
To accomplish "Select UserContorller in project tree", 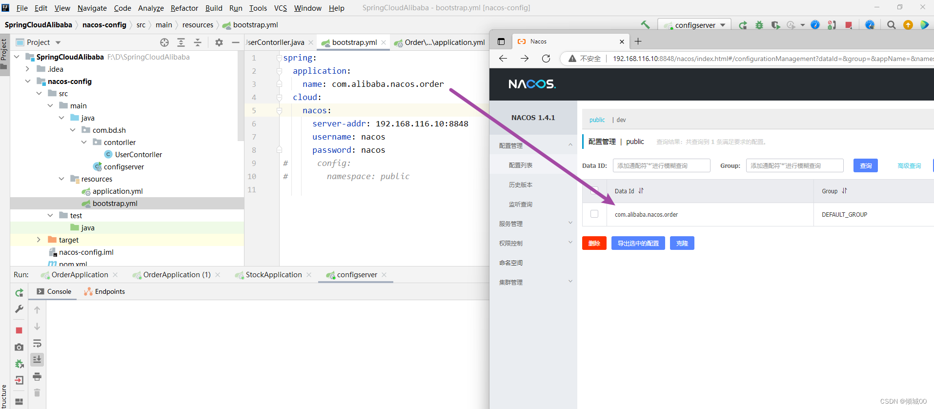I will click(139, 154).
